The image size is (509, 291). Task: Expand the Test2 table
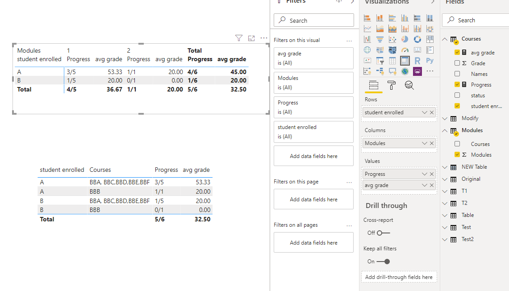click(445, 239)
